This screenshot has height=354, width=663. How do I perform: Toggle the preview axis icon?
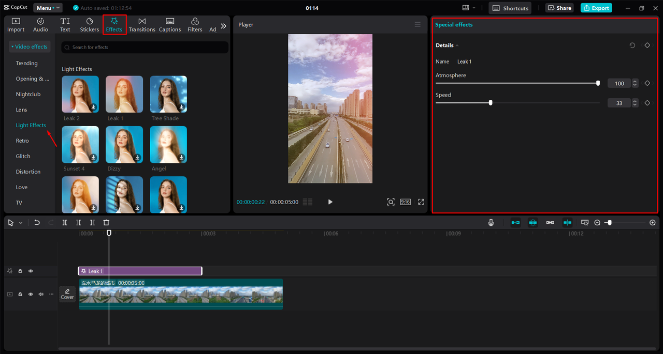[568, 222]
